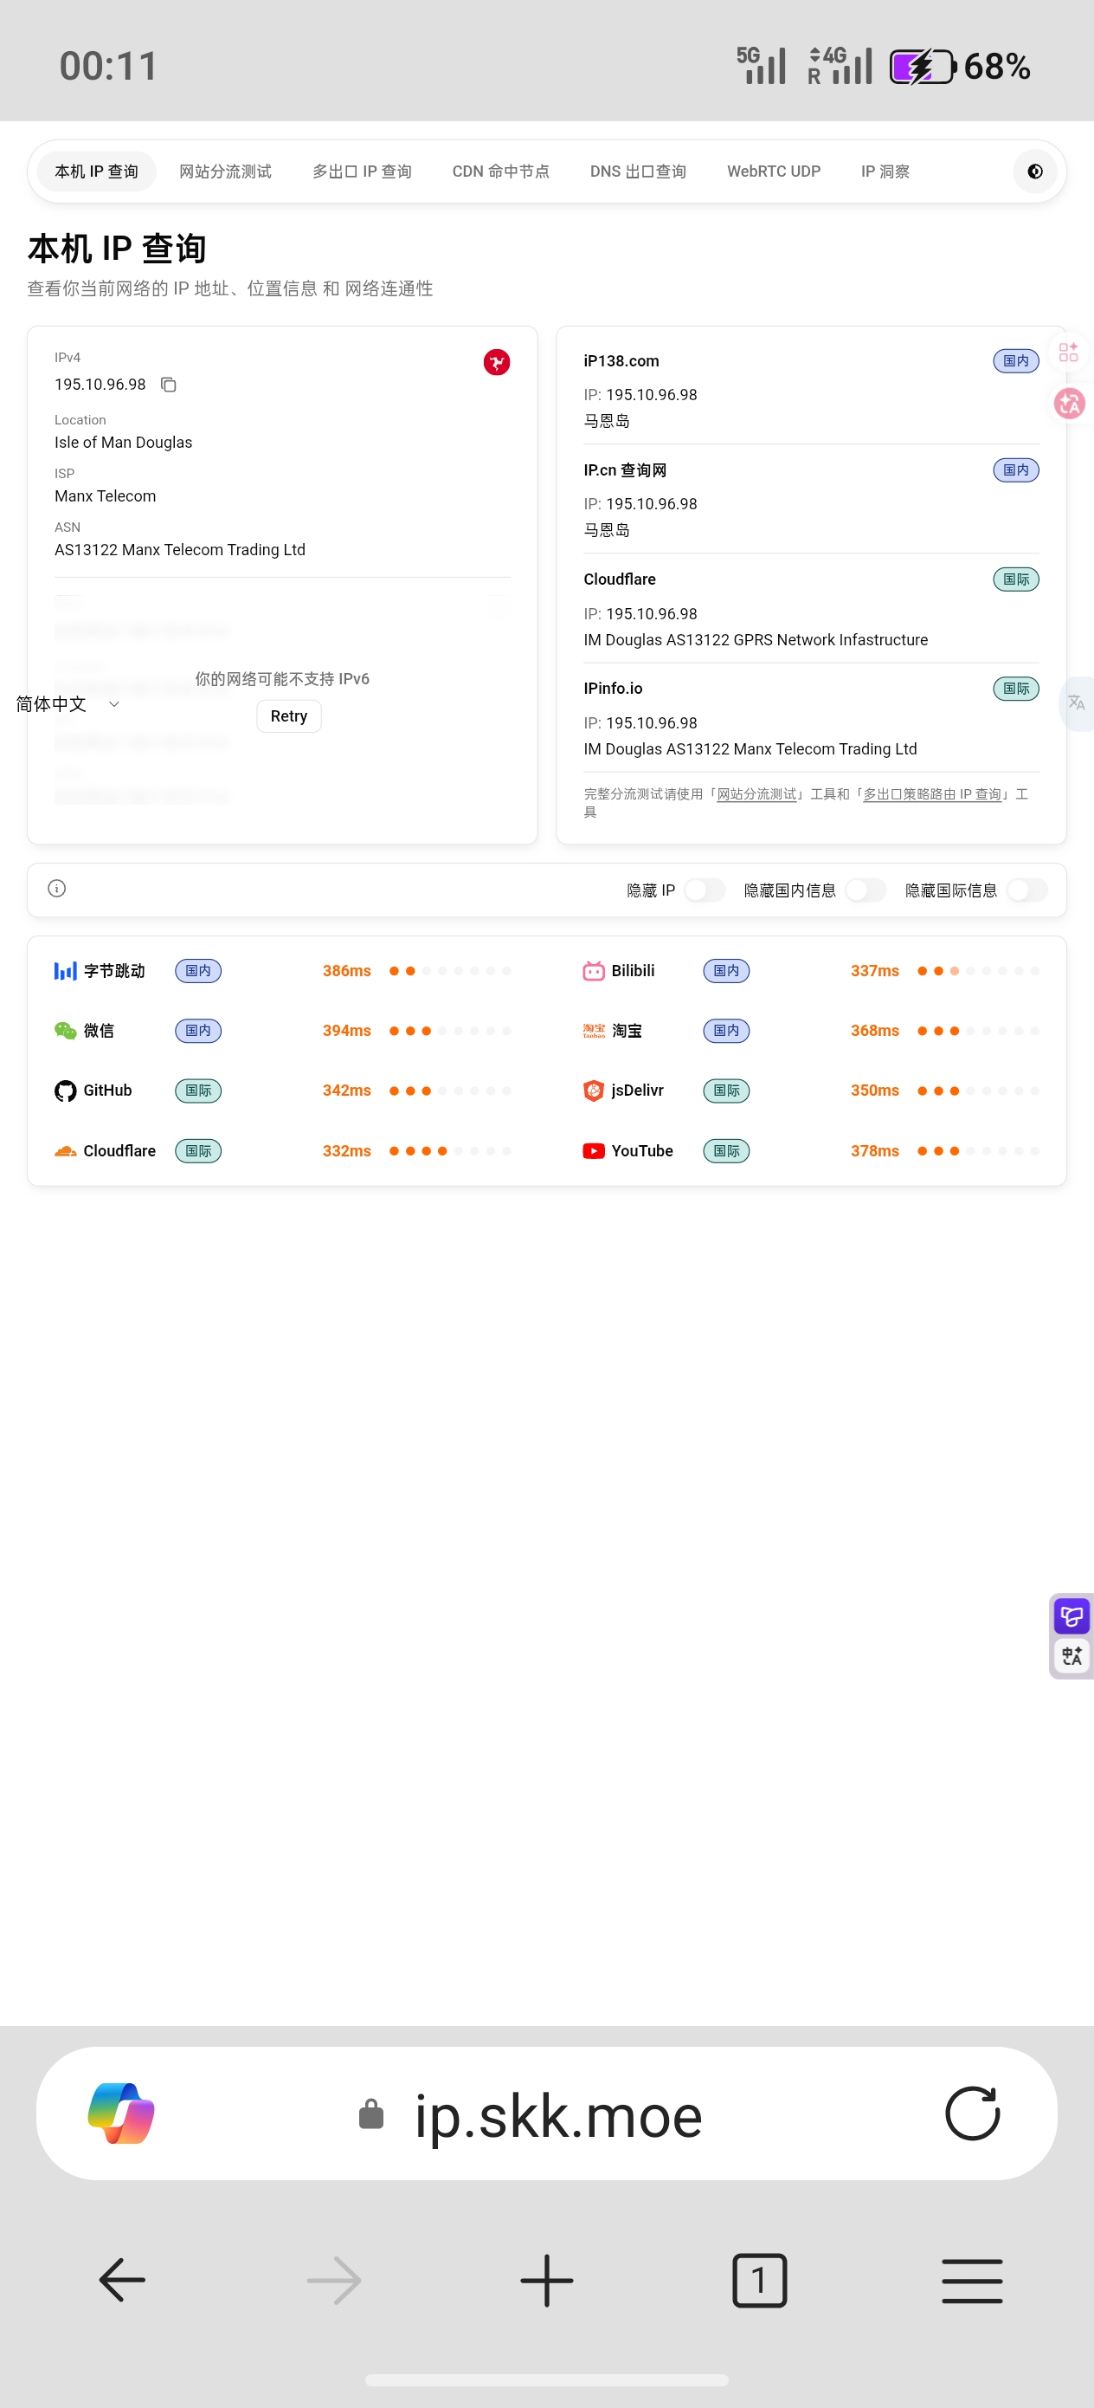Click the pink translate floating icon
Screen dimensions: 1094x2408
tap(1070, 403)
